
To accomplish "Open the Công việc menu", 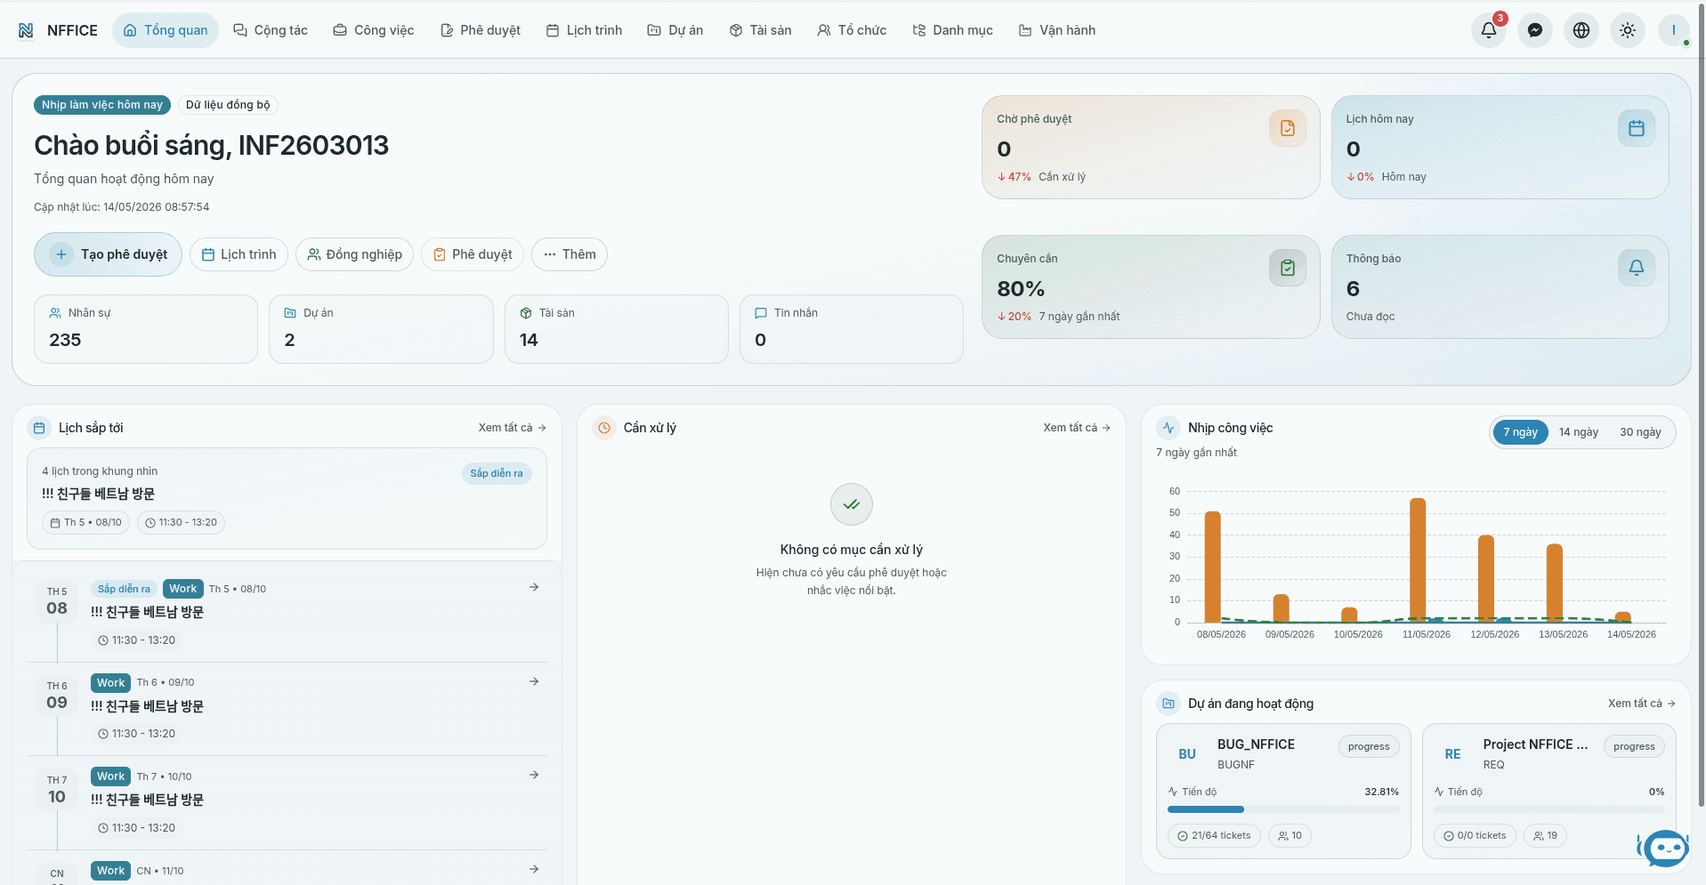I will pos(374,30).
